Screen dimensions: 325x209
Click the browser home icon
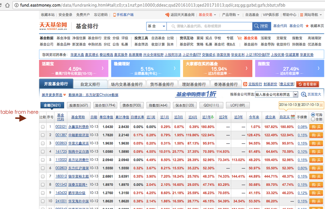coord(7,5)
